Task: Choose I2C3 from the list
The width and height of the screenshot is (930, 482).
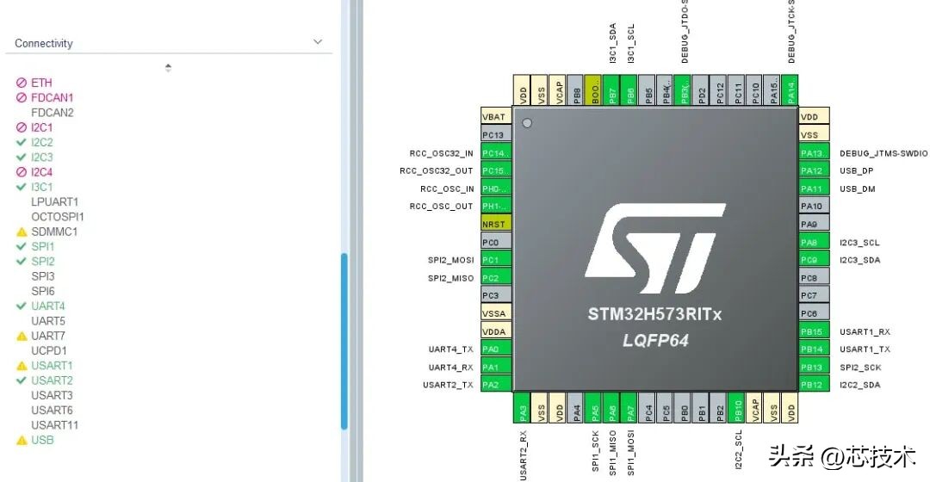Action: click(x=41, y=157)
